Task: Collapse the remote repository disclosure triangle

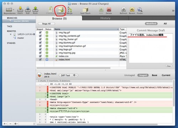Action: pyautogui.click(x=11, y=34)
